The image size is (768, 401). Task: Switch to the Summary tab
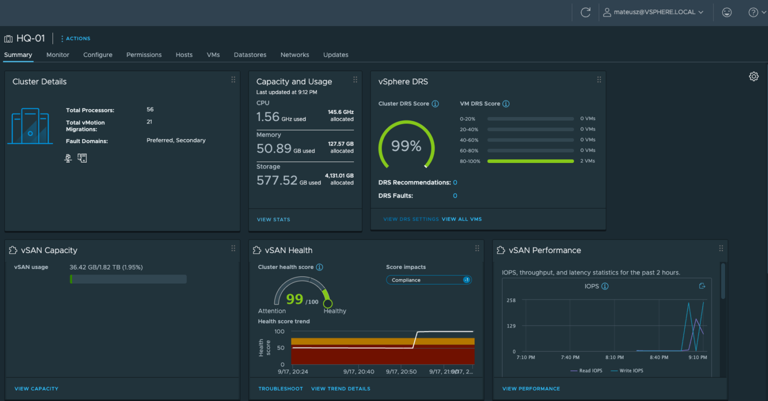pyautogui.click(x=18, y=55)
